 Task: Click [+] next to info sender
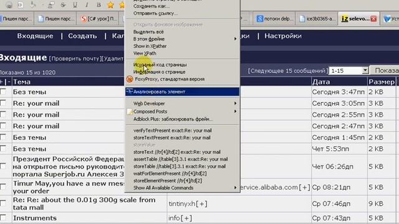[186, 218]
